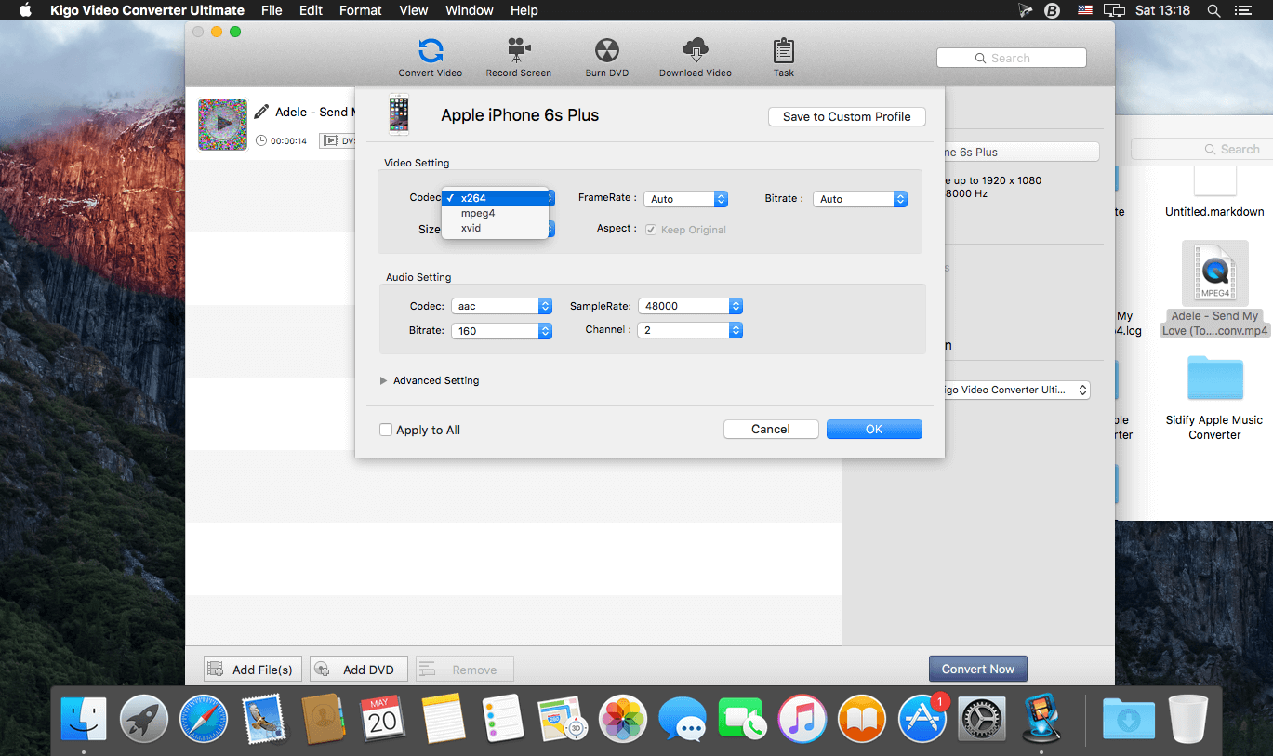Open the Edit menu
The height and width of the screenshot is (756, 1273).
311,10
